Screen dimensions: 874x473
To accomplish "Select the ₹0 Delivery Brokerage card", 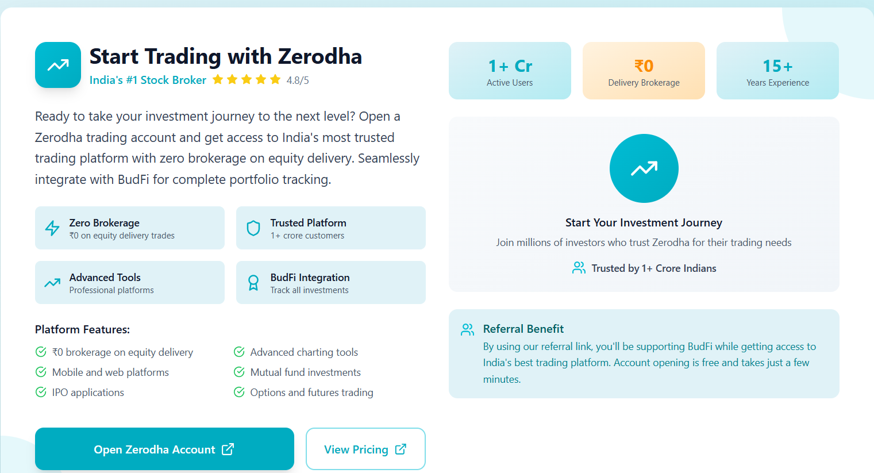I will coord(644,71).
